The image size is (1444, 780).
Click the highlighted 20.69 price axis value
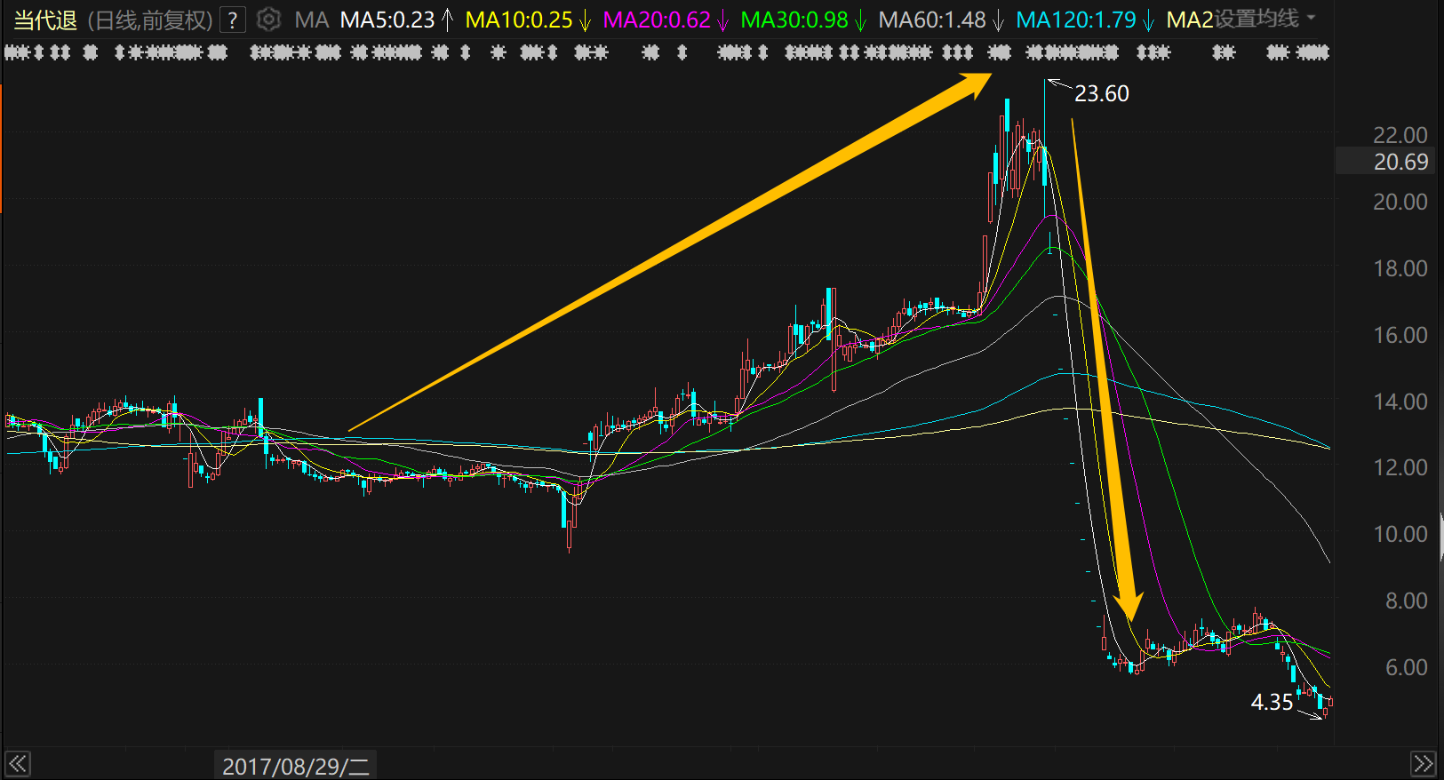(1400, 162)
